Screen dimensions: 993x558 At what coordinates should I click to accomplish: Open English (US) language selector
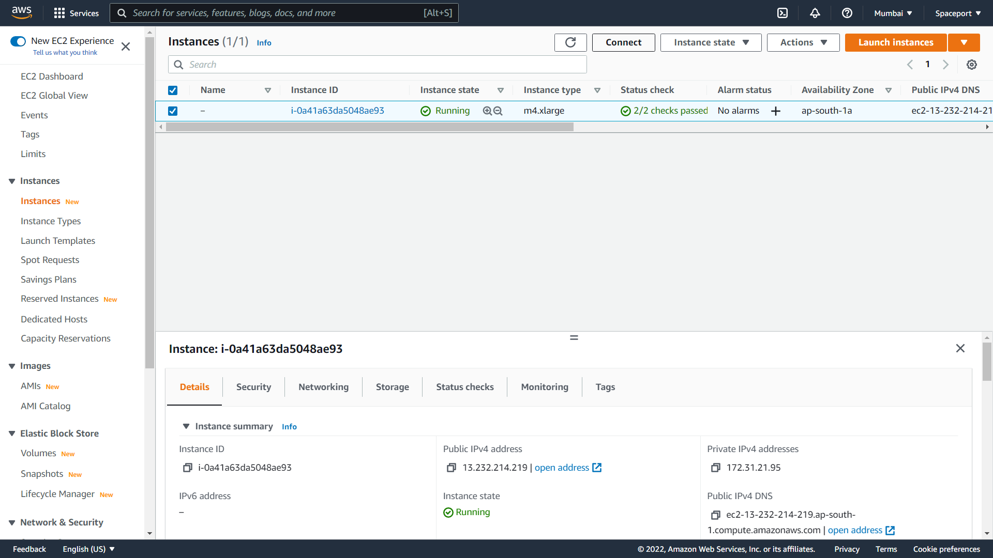pyautogui.click(x=88, y=549)
